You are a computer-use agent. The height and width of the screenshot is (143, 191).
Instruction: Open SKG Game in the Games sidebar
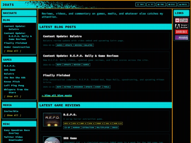[x=10, y=70]
